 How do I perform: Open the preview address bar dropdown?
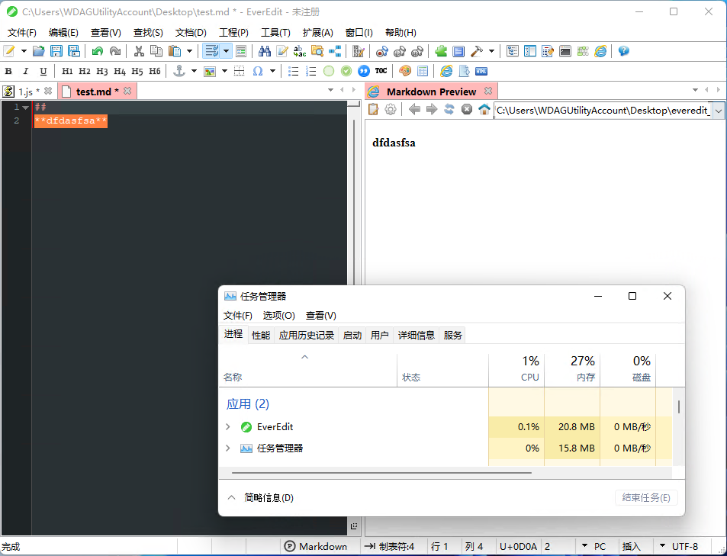click(x=718, y=111)
